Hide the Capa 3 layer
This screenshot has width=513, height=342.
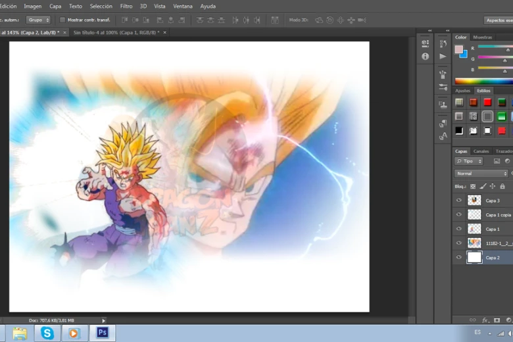[458, 201]
